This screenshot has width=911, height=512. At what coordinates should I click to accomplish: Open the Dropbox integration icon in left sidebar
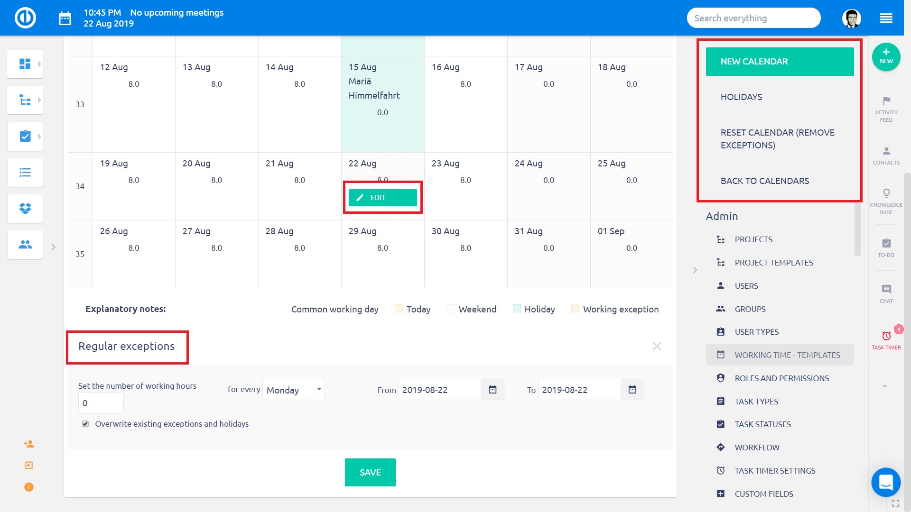(25, 209)
